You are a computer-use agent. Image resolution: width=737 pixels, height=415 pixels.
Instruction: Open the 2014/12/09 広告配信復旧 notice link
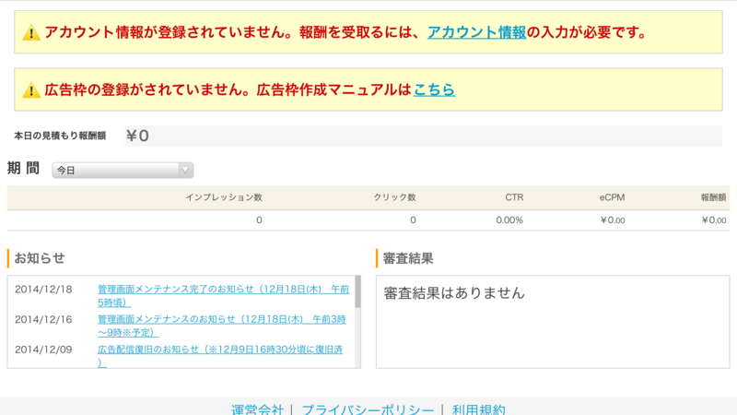(220, 356)
